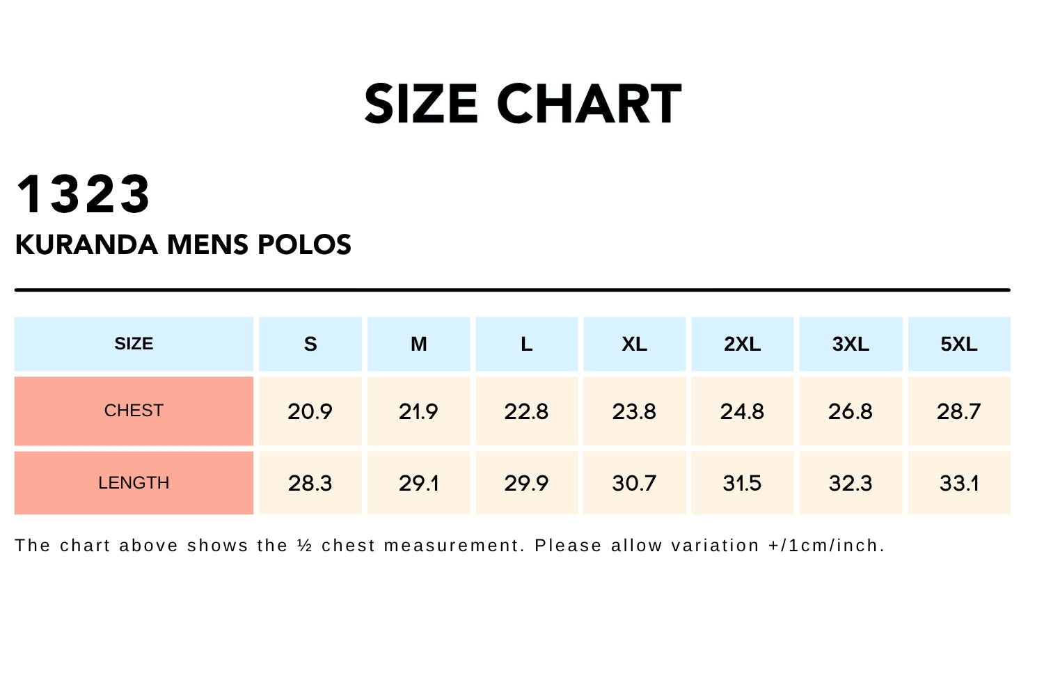Select the 33.1 length value for 5XL
This screenshot has width=1044, height=696.
tap(958, 483)
